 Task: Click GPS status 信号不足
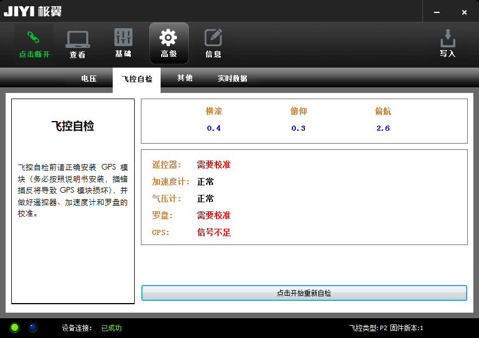click(214, 233)
